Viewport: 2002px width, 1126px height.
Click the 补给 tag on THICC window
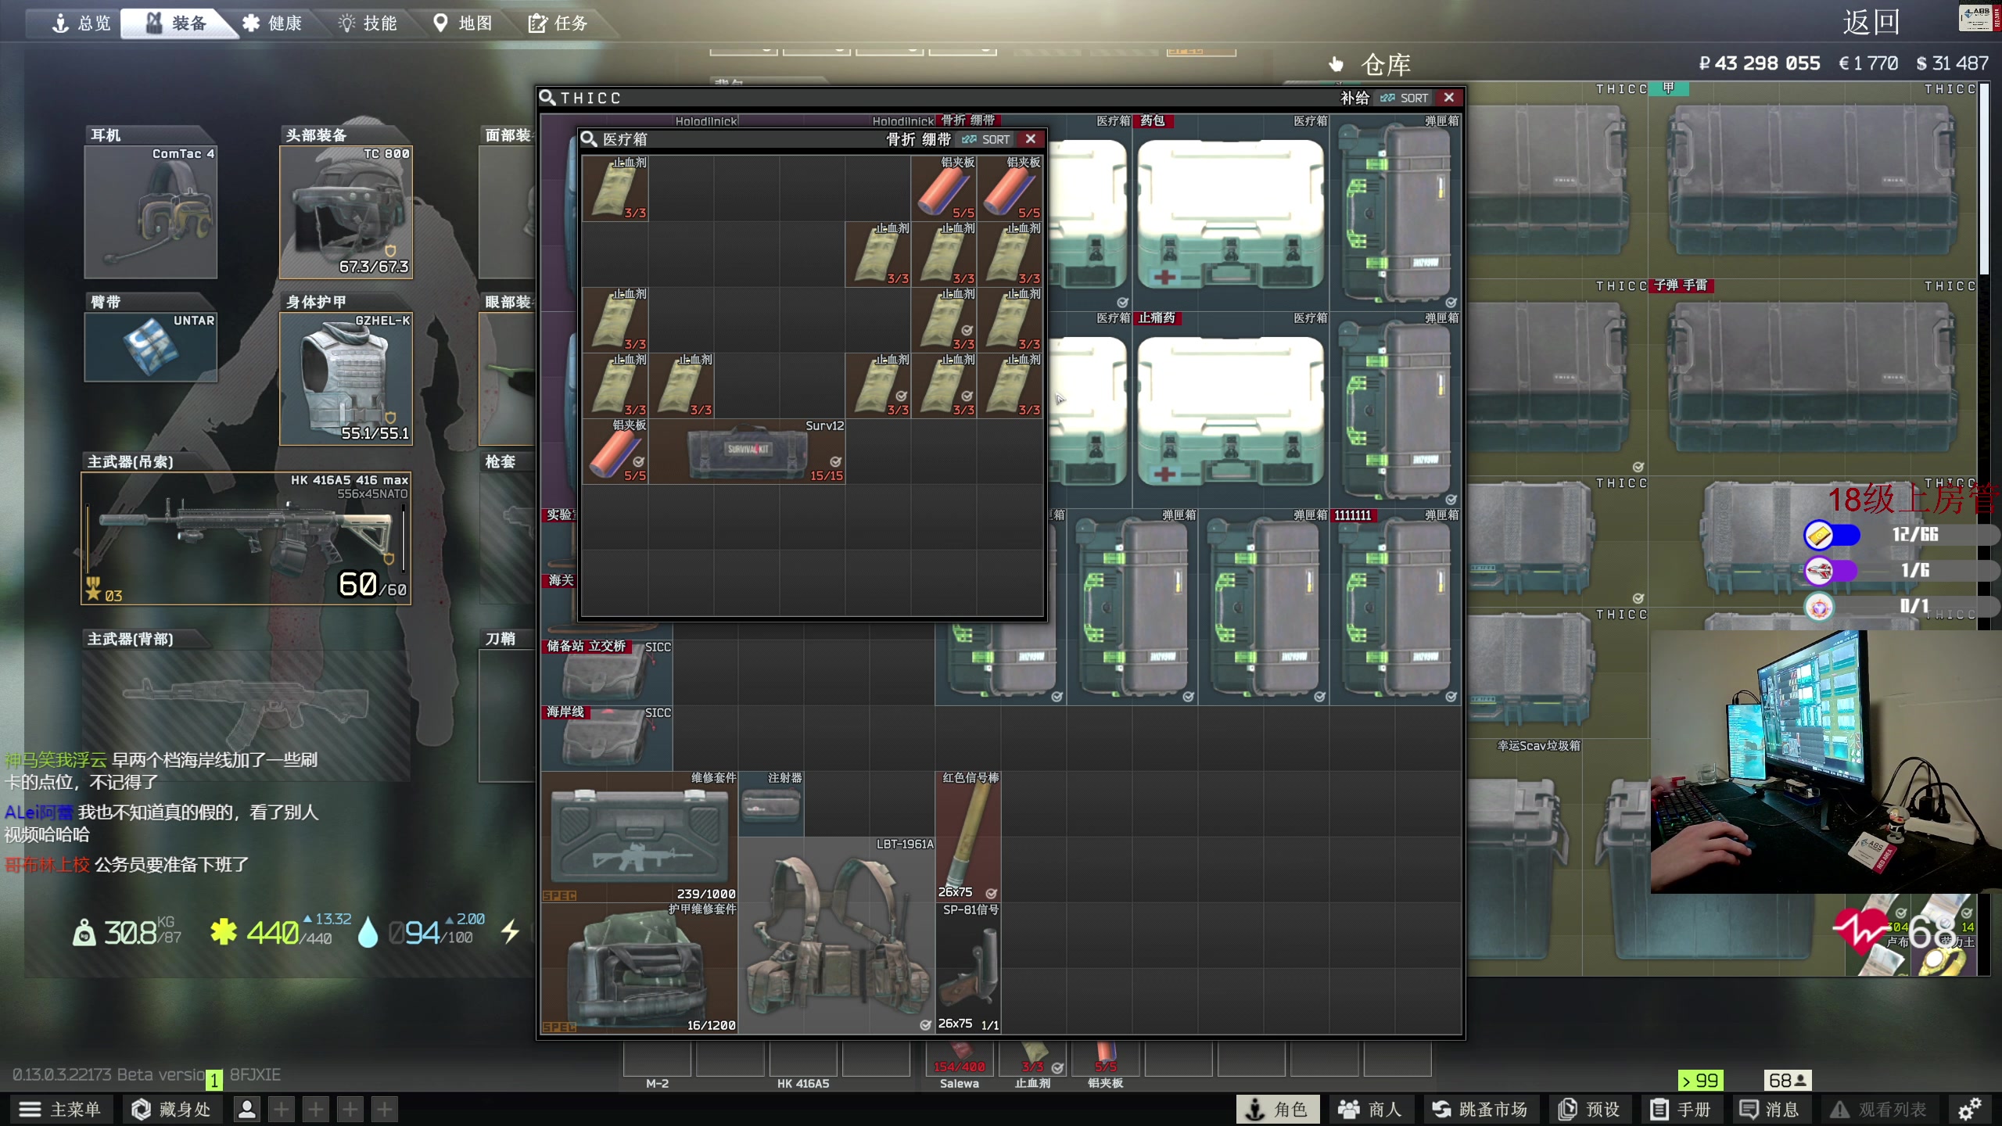point(1355,98)
